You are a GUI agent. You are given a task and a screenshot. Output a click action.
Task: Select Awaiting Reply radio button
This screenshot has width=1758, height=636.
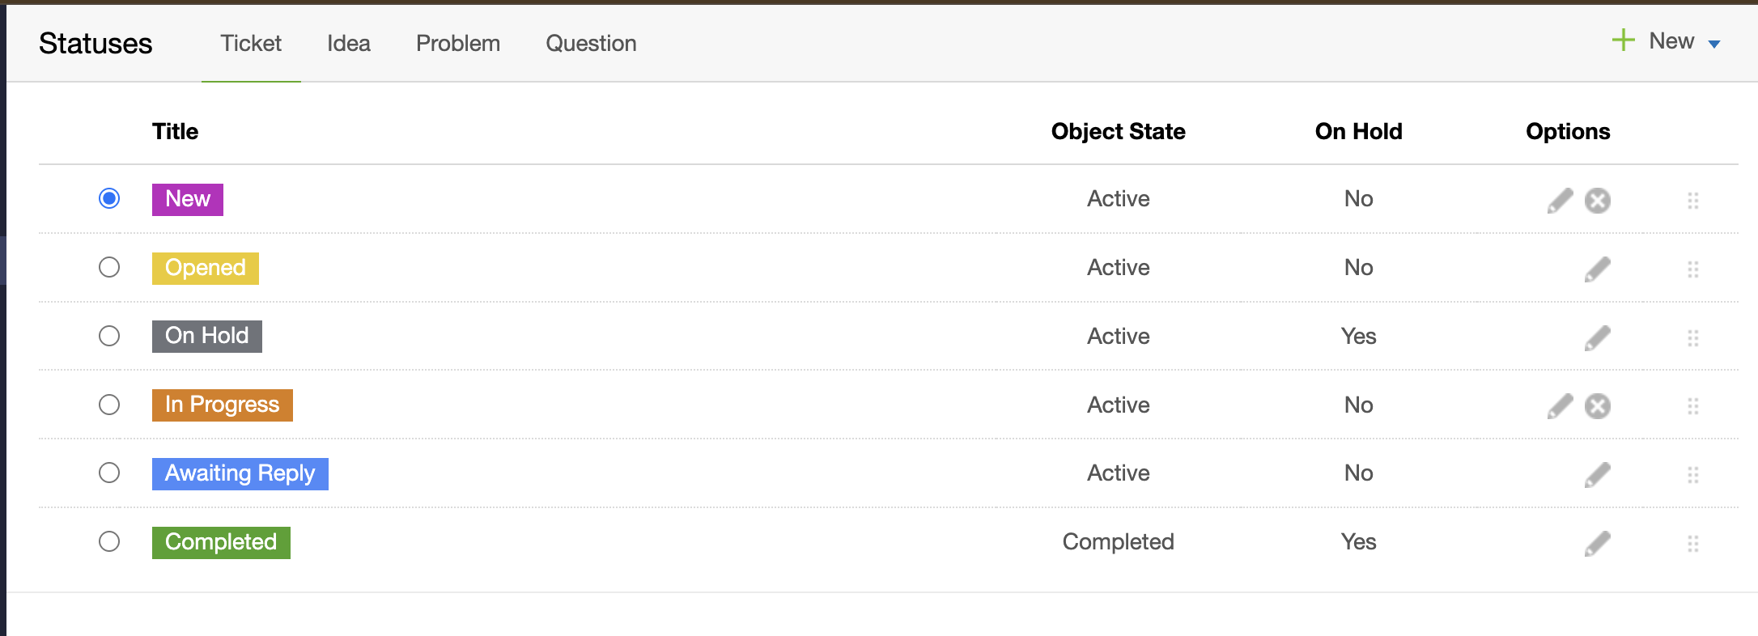[109, 473]
